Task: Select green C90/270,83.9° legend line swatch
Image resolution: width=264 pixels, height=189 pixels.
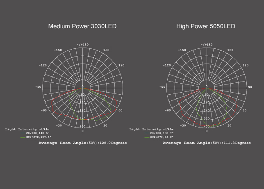Action: point(147,137)
